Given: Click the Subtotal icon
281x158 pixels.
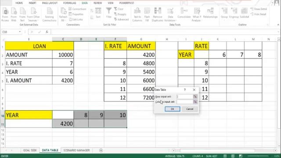Looking at the screenshot, I should (x=244, y=13).
